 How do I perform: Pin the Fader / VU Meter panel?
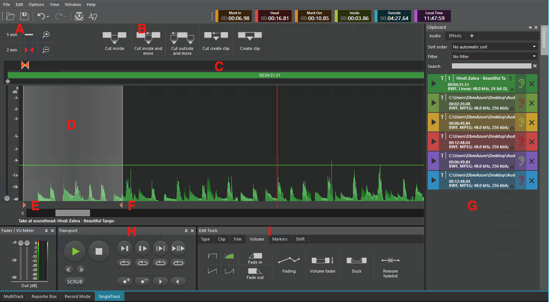tap(46, 231)
